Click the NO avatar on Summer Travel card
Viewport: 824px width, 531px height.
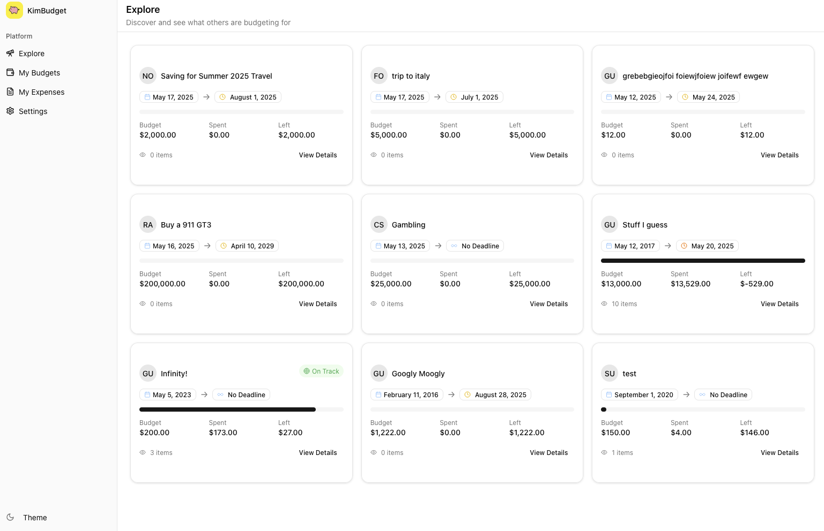pyautogui.click(x=148, y=76)
